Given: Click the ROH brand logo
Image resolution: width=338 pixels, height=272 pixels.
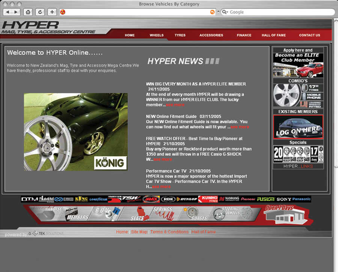Looking at the screenshot, I should [x=168, y=199].
